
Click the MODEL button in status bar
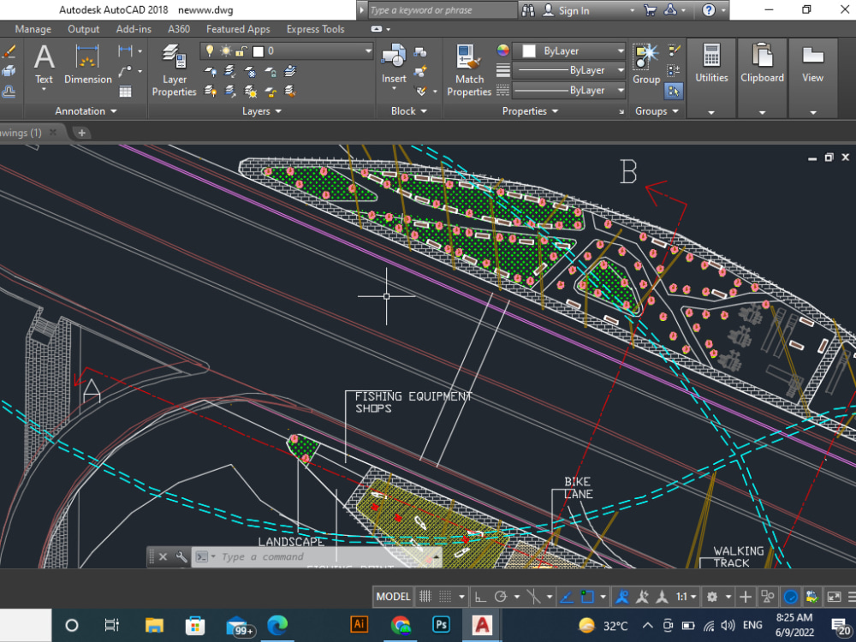click(x=392, y=597)
